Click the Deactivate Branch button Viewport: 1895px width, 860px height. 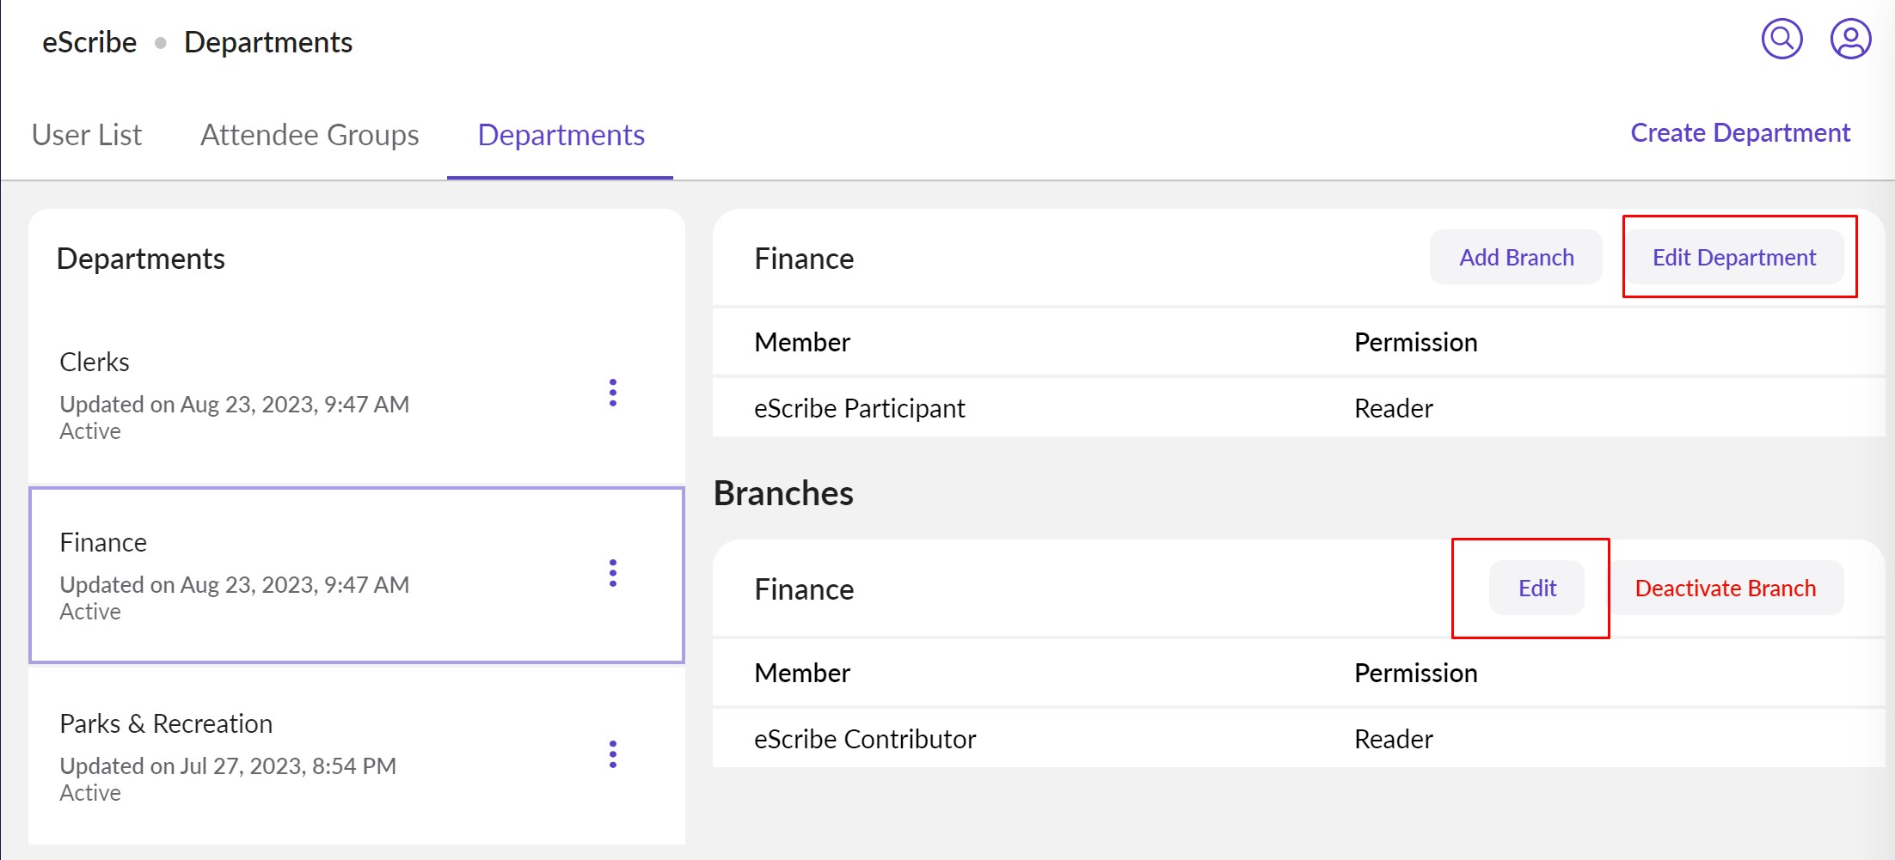tap(1725, 588)
